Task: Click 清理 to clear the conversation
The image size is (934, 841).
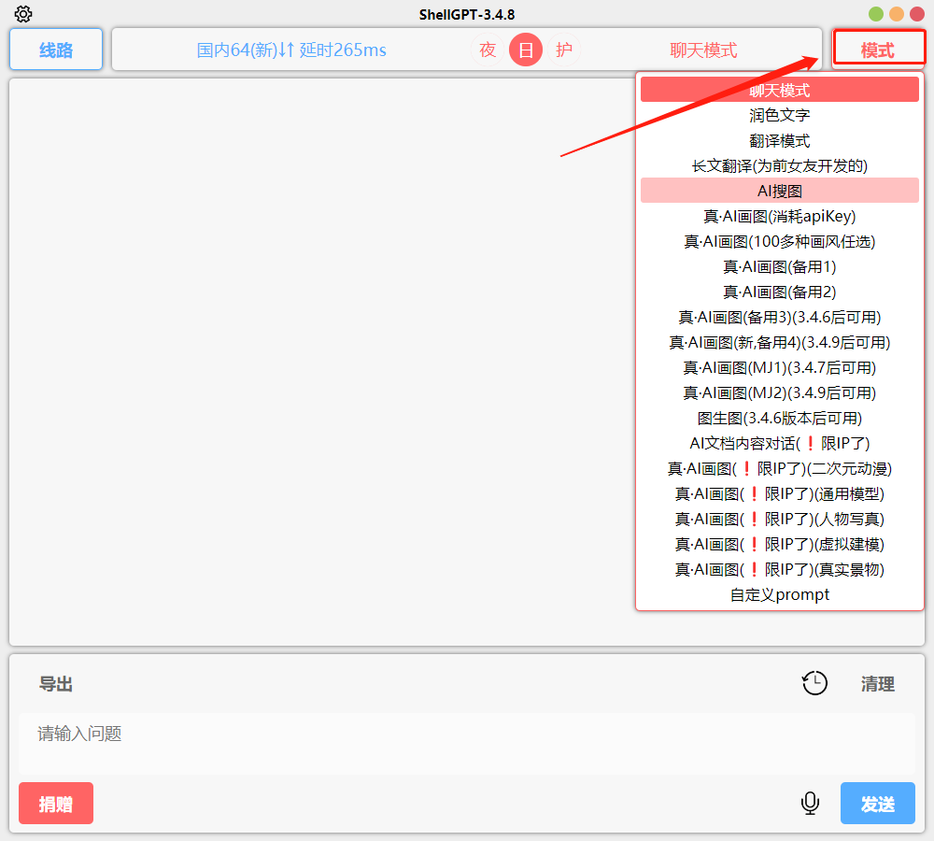Action: coord(877,684)
